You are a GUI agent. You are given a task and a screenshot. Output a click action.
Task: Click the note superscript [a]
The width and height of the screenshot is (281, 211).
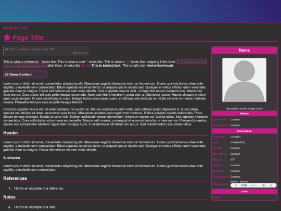87,60
